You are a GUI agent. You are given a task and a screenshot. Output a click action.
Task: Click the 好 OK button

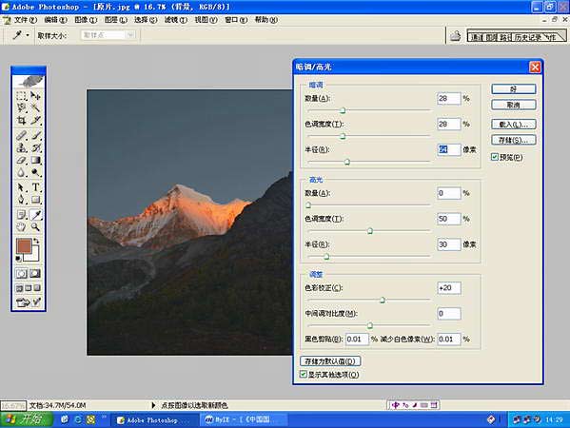coord(513,89)
